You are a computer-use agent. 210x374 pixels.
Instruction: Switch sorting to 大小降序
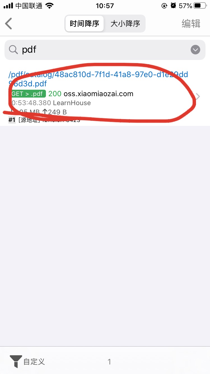coord(125,24)
